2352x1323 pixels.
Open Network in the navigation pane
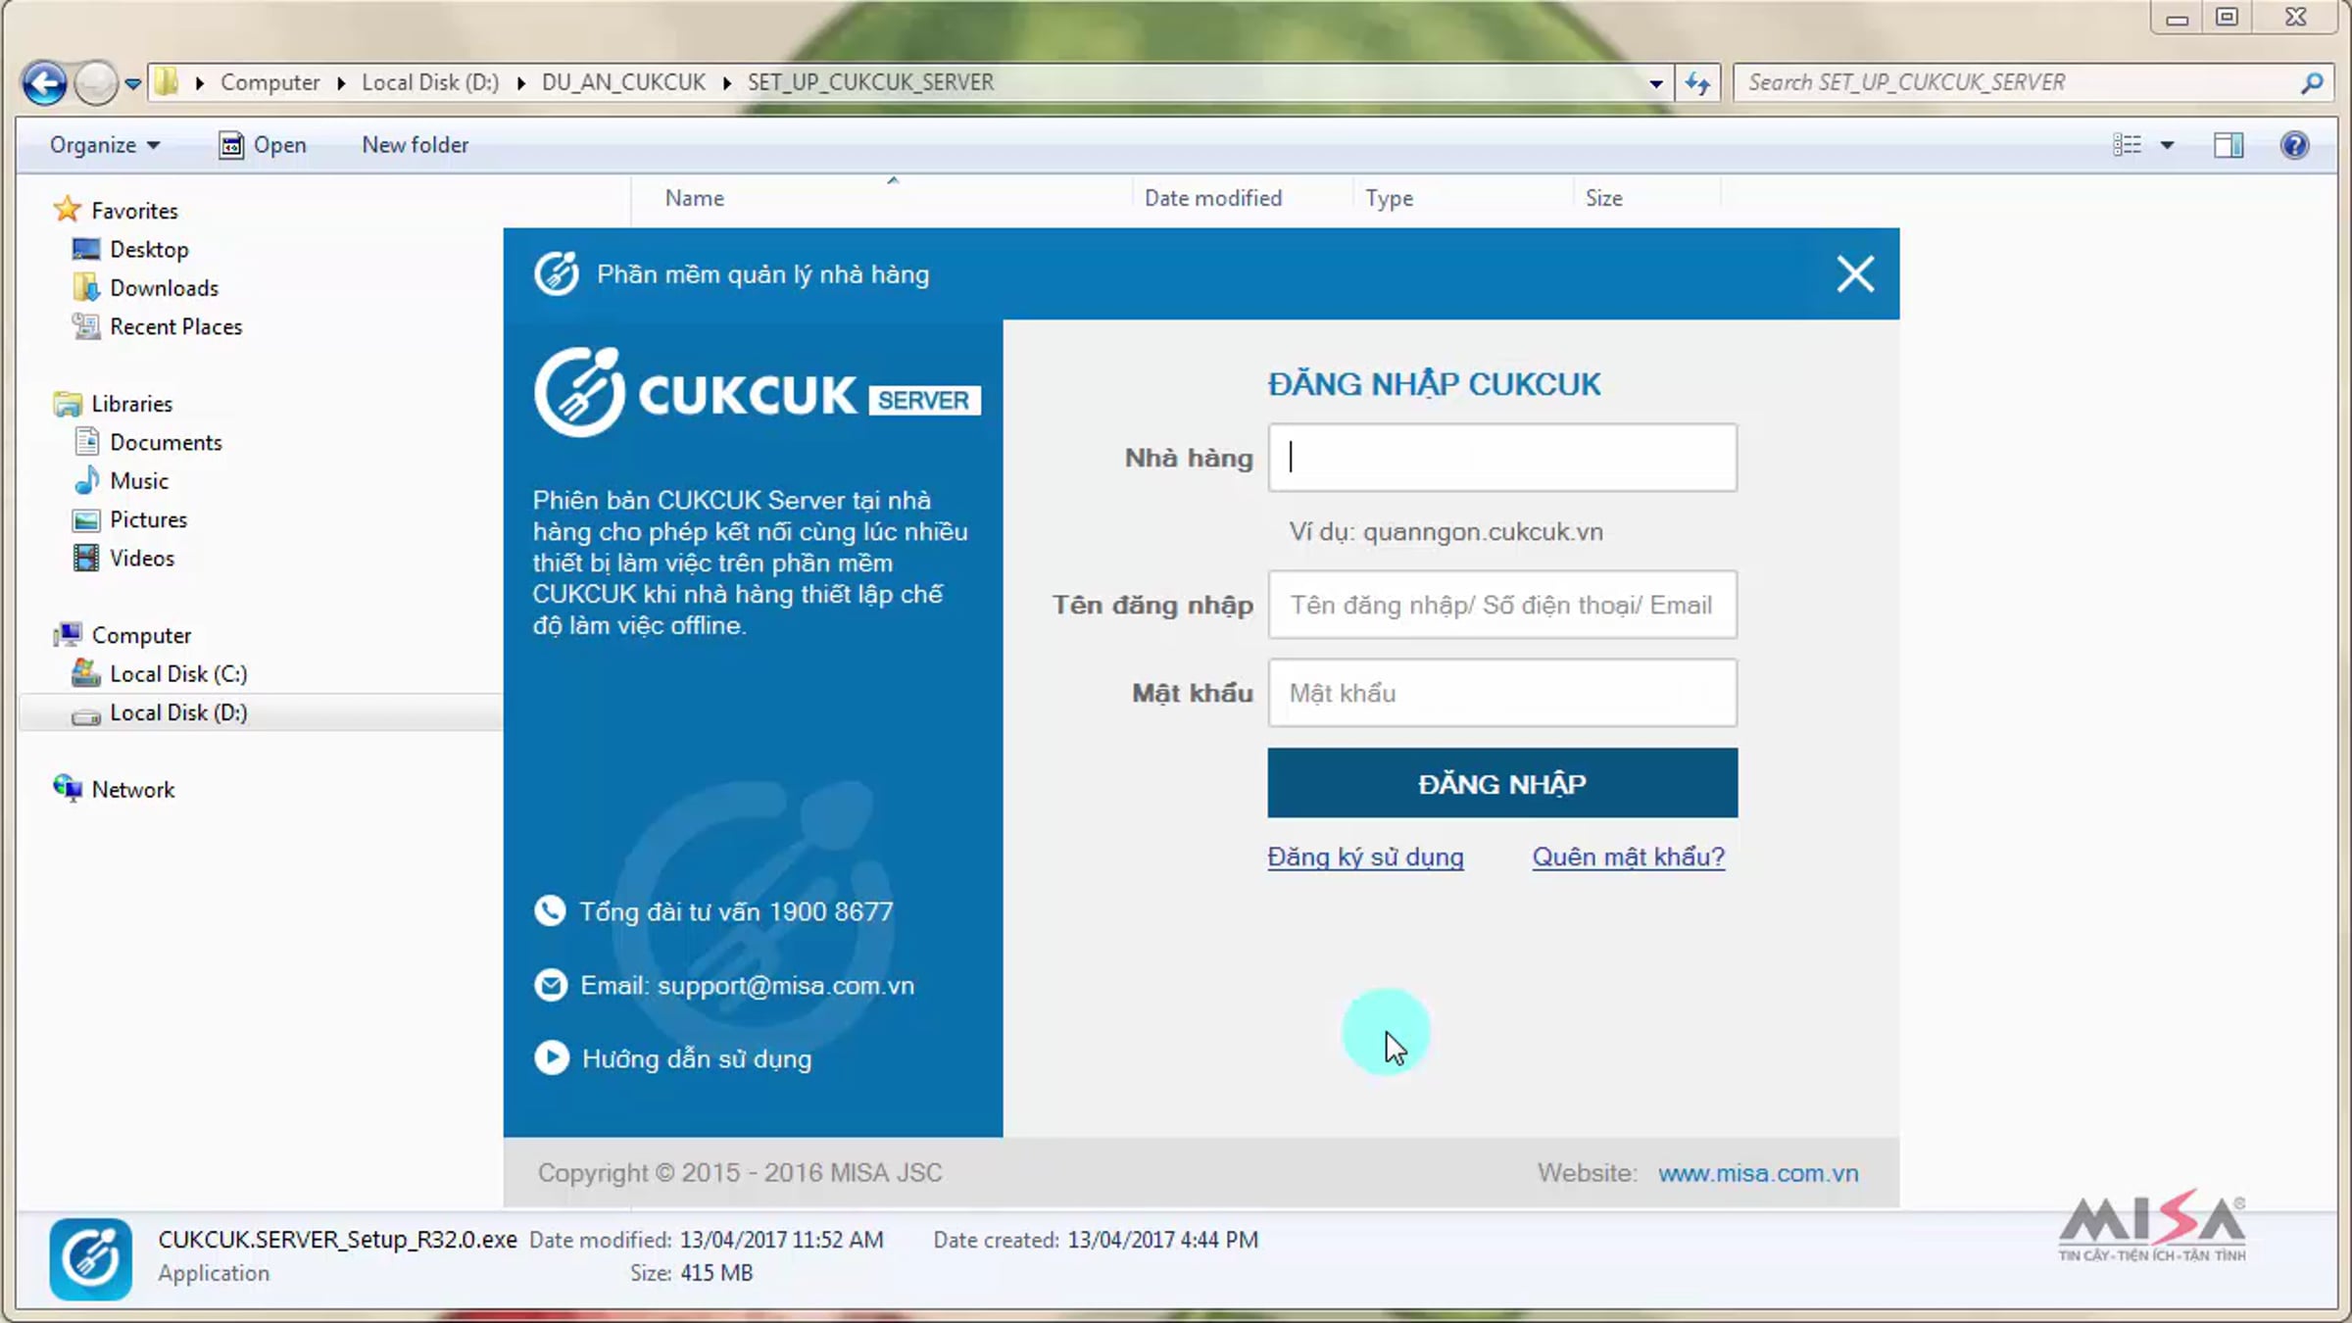pos(132,790)
